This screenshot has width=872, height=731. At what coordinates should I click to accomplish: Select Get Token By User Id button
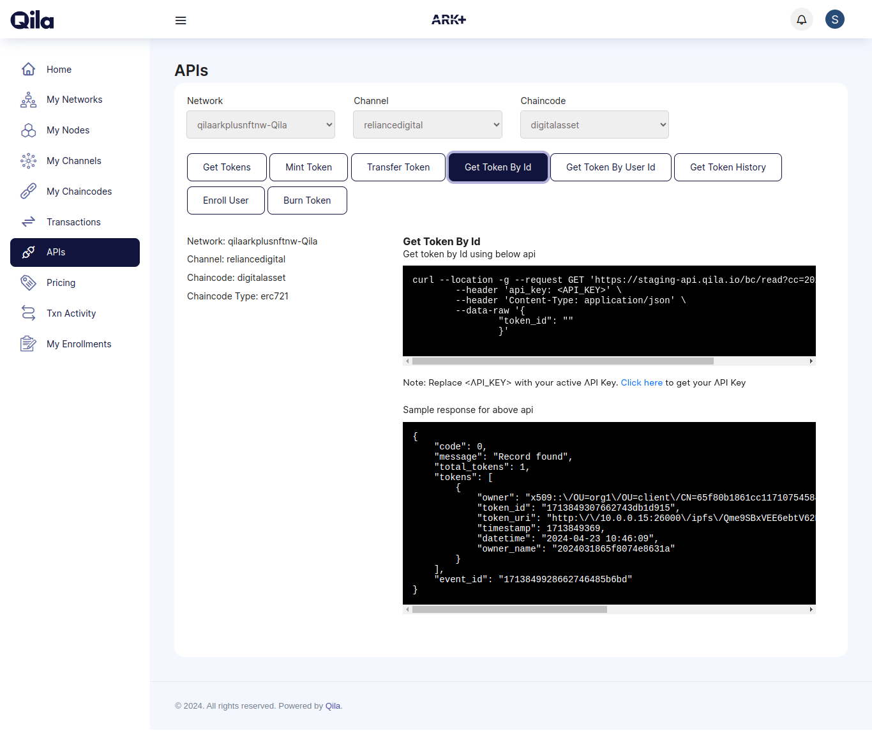(611, 167)
